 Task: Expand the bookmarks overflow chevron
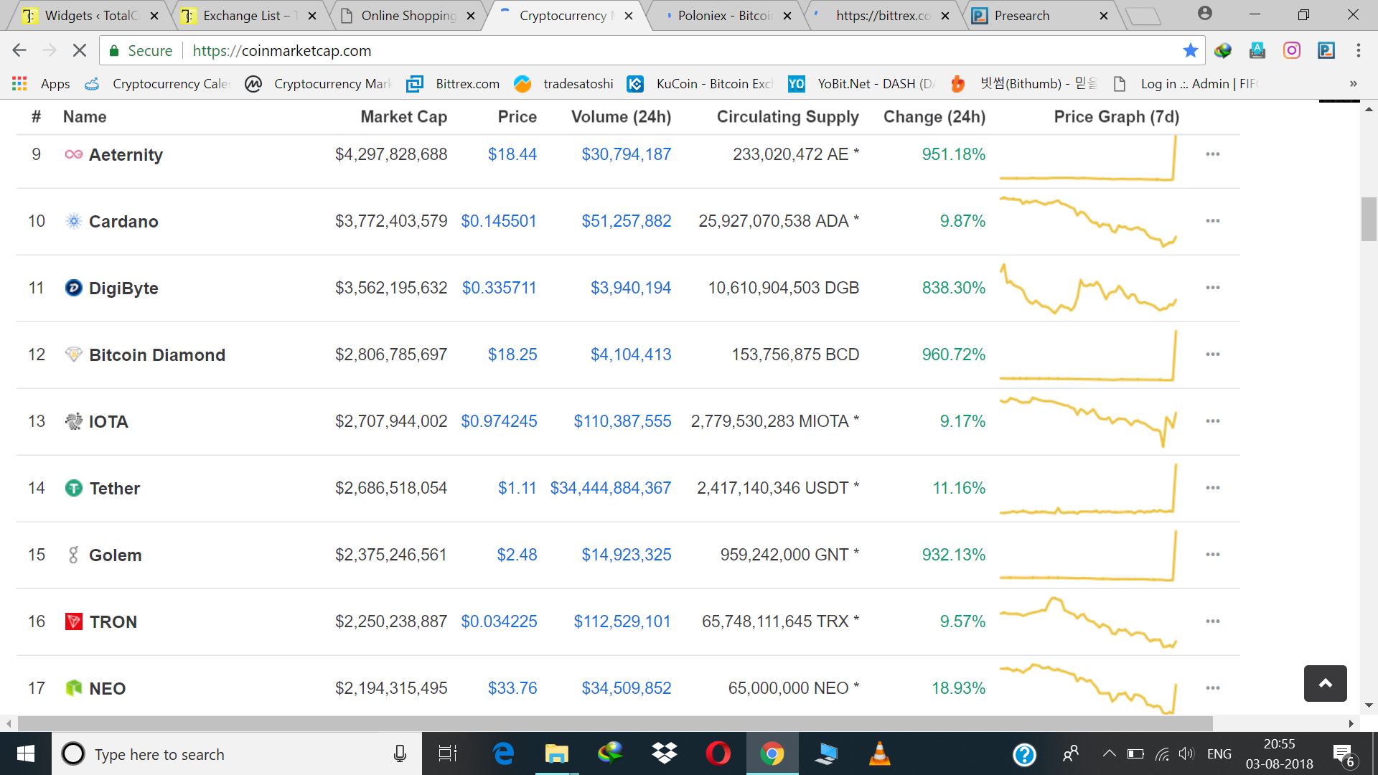click(x=1354, y=84)
